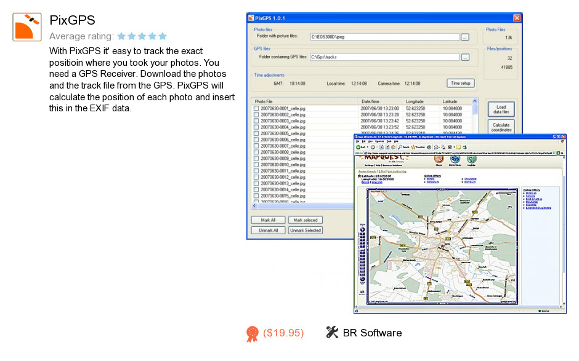Check the box for 20070630-0006_celle.jpg
This screenshot has height=361, width=579.
click(256, 140)
